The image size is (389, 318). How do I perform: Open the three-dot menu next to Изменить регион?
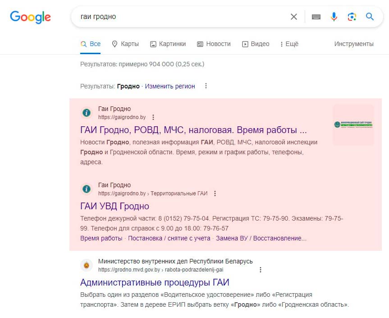[x=206, y=86]
